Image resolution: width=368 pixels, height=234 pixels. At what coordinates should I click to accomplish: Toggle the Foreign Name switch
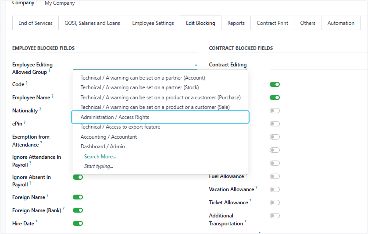[78, 197]
